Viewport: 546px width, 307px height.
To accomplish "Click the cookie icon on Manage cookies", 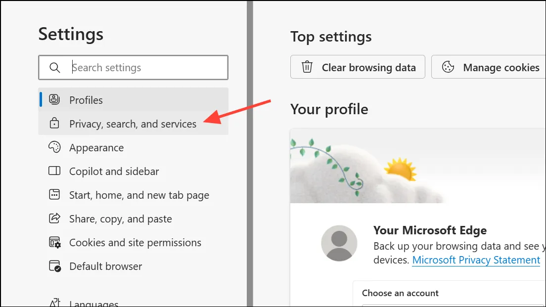I will (448, 67).
